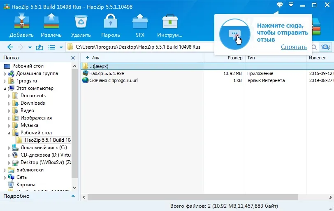334x211 pixels.
Task: Select Рабочий стол at tree root
Action: (x=28, y=66)
